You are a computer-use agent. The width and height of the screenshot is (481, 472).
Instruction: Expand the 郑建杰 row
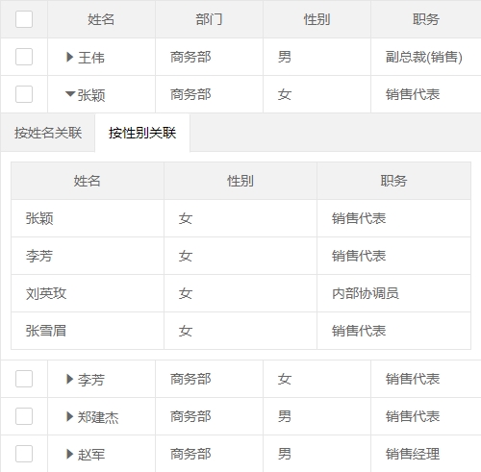tap(69, 416)
